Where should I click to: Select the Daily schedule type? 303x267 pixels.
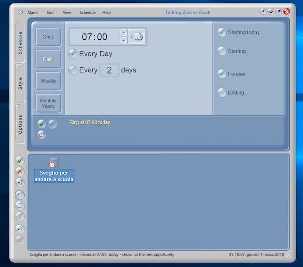point(48,59)
